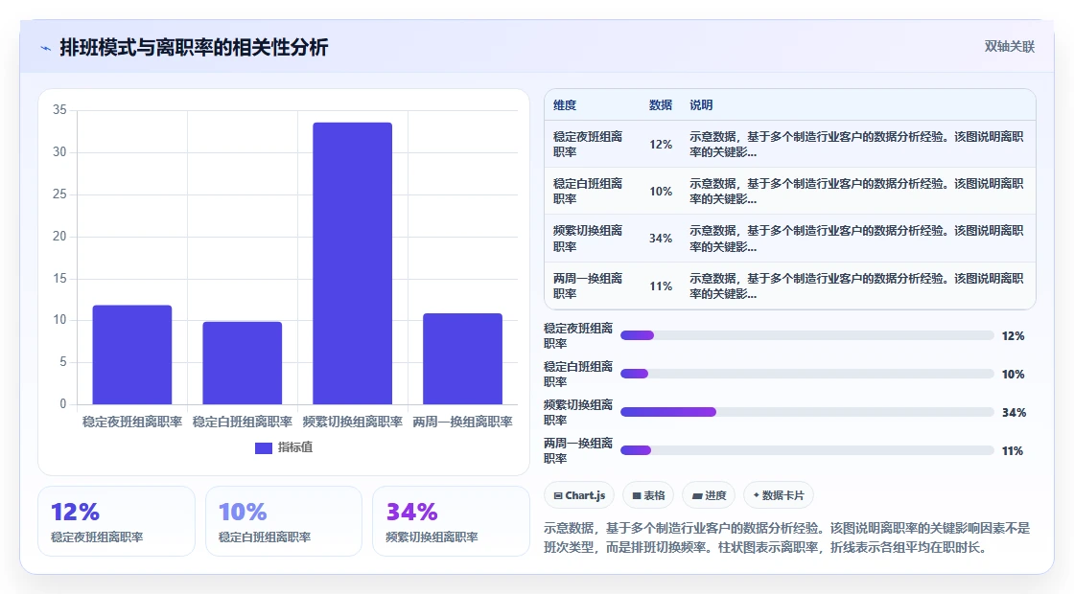Click the 11% value beside progress bar
Viewport: 1074px width, 594px height.
1013,451
